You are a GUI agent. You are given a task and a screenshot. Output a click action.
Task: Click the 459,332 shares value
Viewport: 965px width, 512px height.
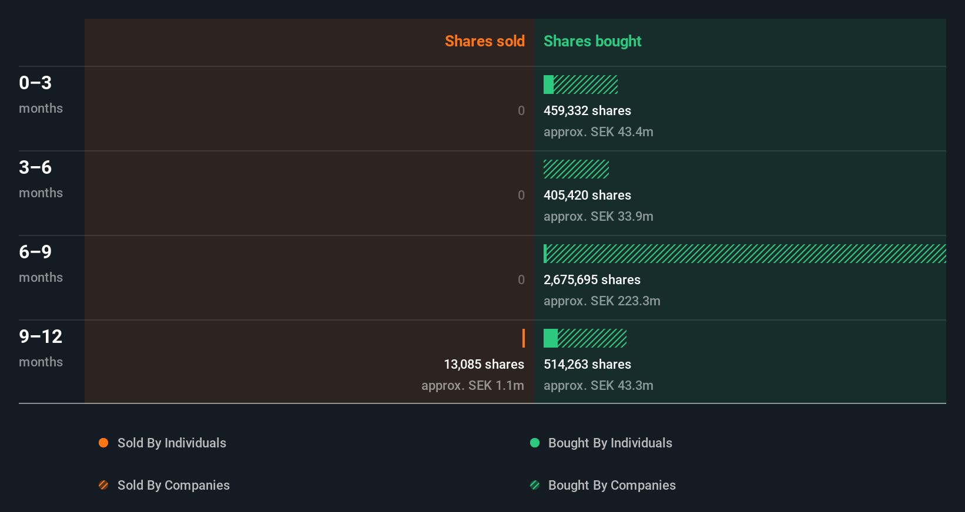[x=587, y=111]
